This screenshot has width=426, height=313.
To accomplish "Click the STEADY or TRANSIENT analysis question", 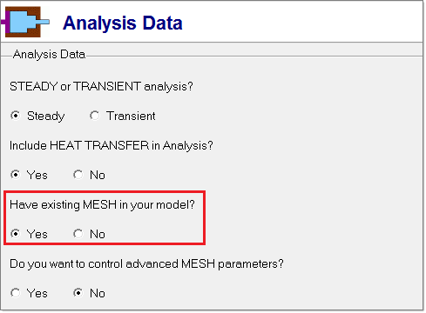I will point(101,87).
